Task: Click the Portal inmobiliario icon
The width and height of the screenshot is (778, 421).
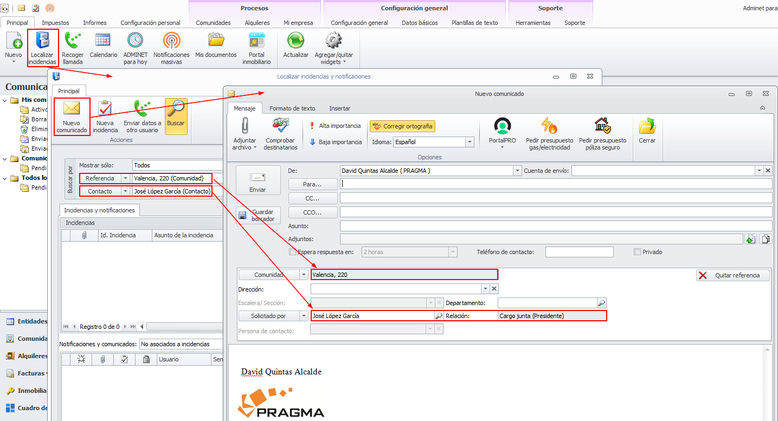Action: pyautogui.click(x=256, y=41)
